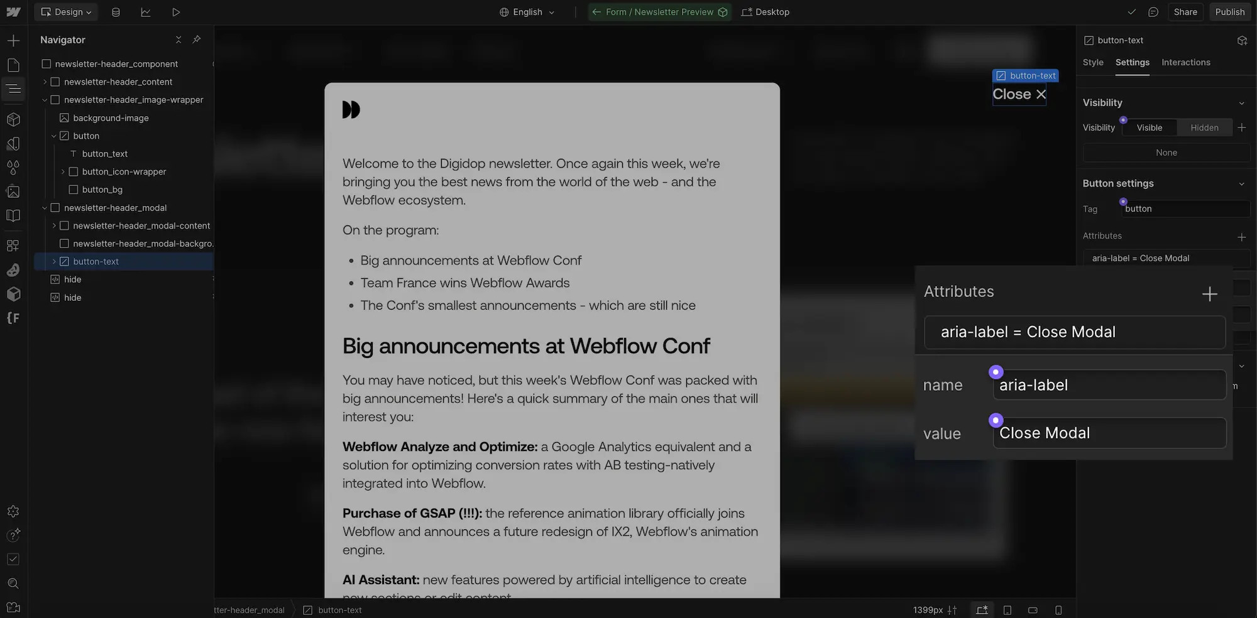
Task: Click button-text breadcrumb in bottom bar
Action: (x=332, y=610)
